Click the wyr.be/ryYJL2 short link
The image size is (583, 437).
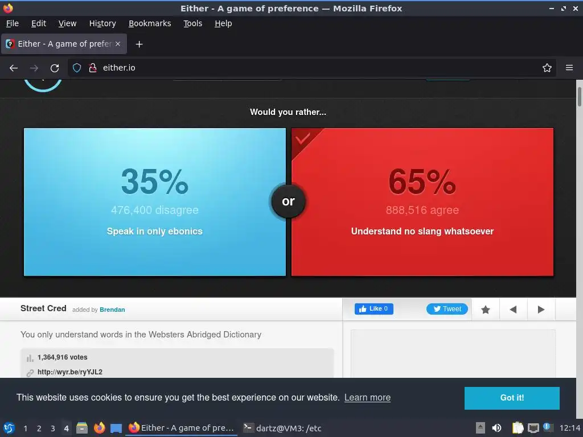(70, 372)
